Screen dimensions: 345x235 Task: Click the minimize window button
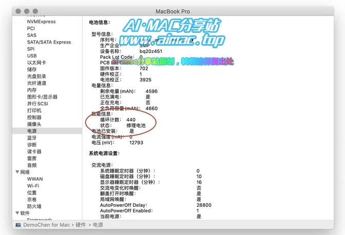(x=27, y=11)
